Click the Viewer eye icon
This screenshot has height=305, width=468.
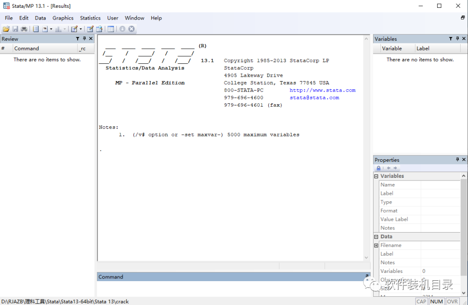(45, 29)
